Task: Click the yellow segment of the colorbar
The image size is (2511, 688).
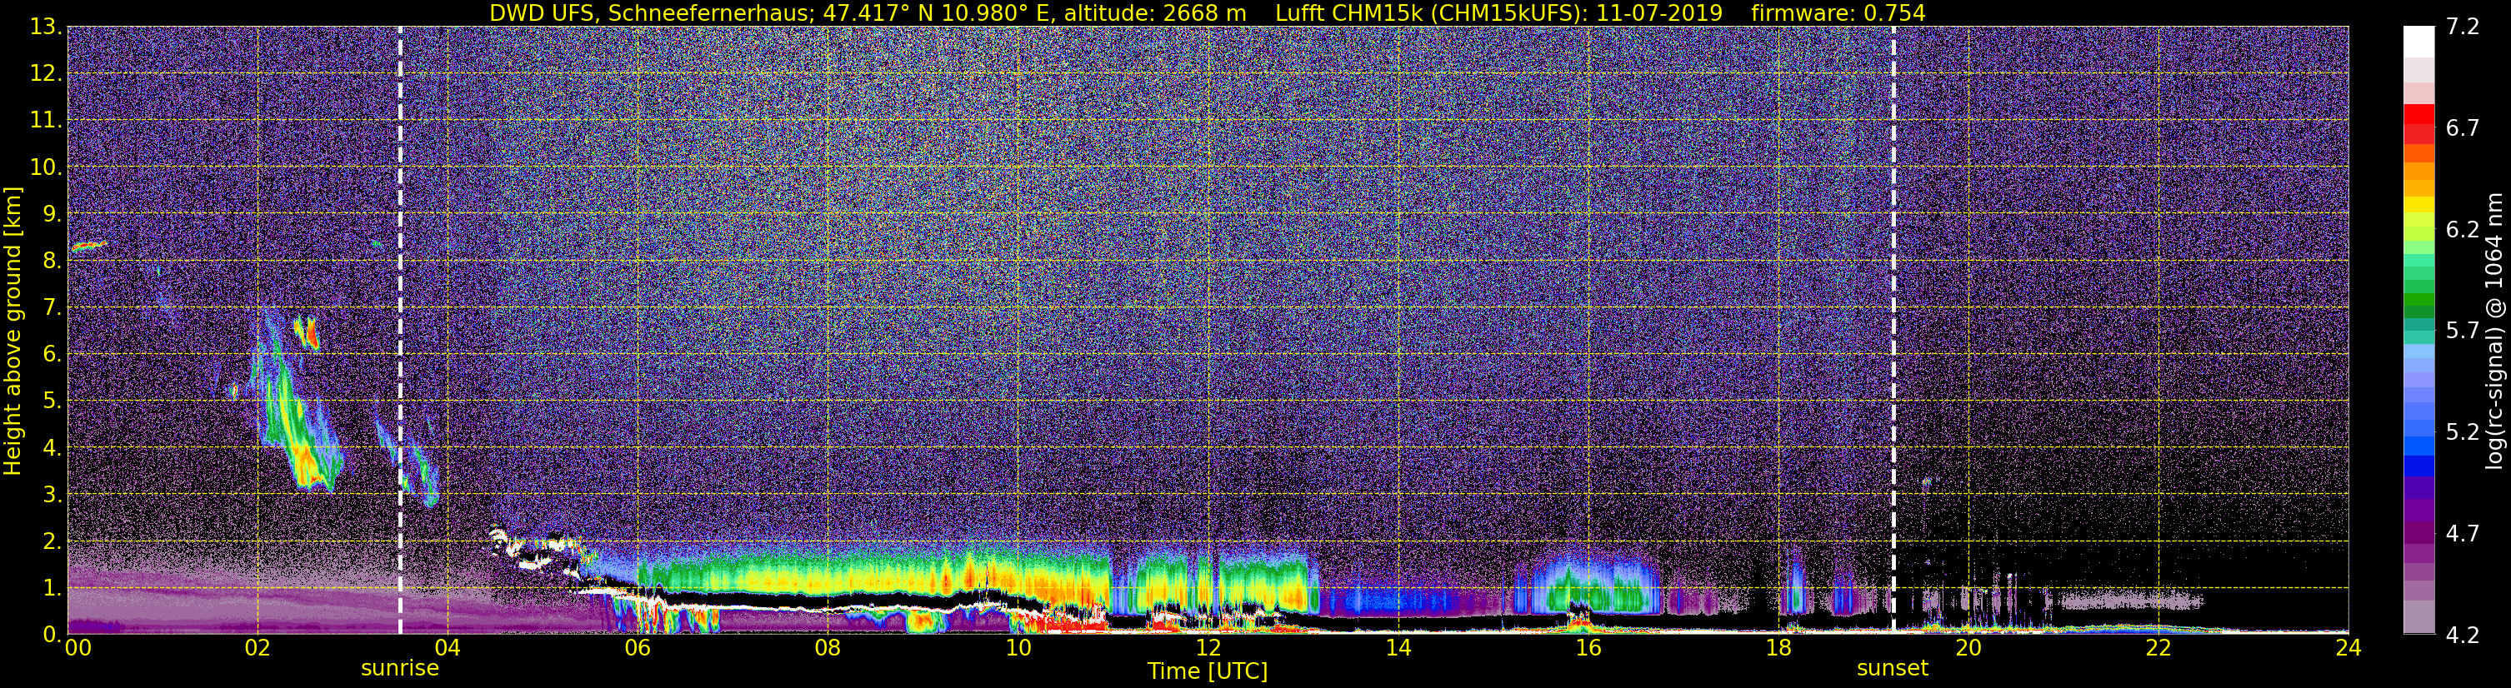Action: (2418, 205)
